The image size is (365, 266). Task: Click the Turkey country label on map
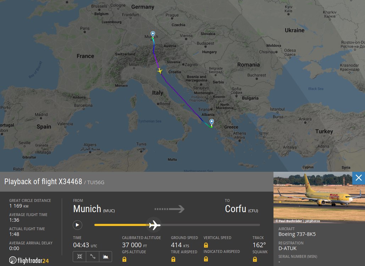(x=324, y=131)
